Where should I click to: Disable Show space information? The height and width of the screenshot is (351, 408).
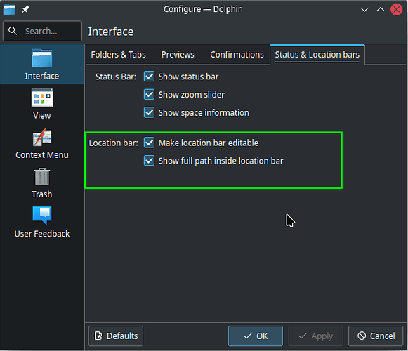point(149,112)
